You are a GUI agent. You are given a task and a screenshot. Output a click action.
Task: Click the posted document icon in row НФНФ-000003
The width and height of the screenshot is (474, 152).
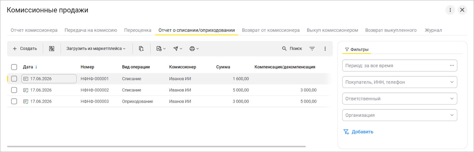[26, 102]
